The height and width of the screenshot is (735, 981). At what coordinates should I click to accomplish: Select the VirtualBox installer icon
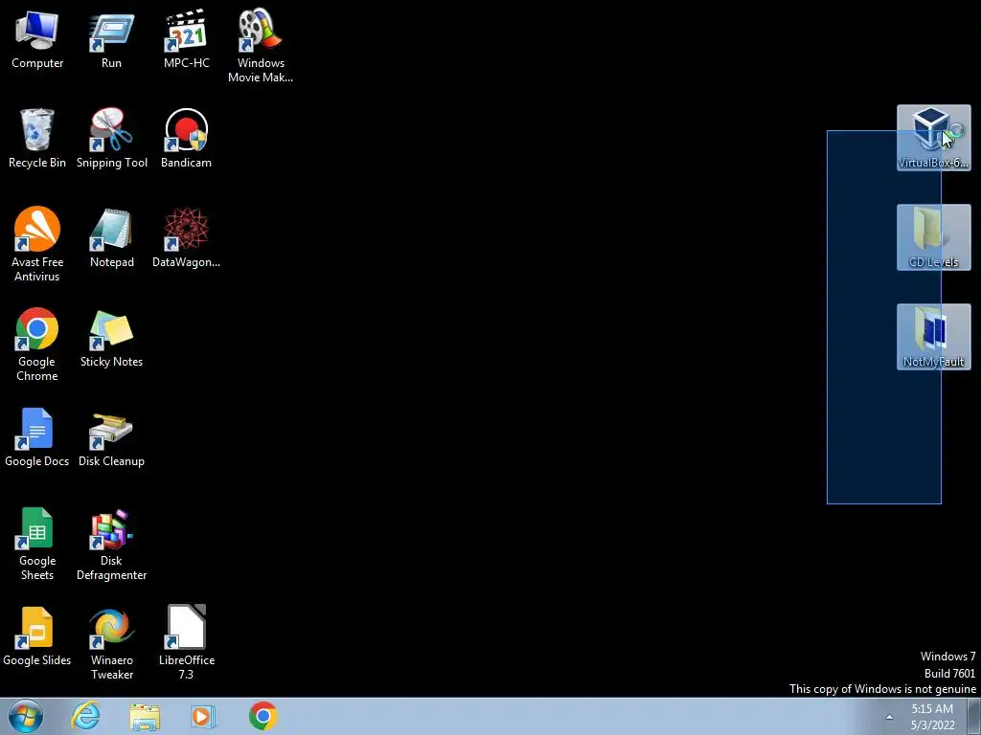point(933,138)
